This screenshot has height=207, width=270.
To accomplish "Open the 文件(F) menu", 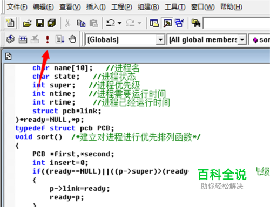I will 17,7.
